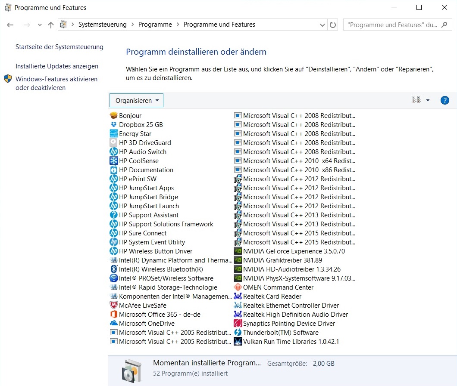Select HP Sure Connect entry
This screenshot has width=457, height=386.
(x=138, y=233)
